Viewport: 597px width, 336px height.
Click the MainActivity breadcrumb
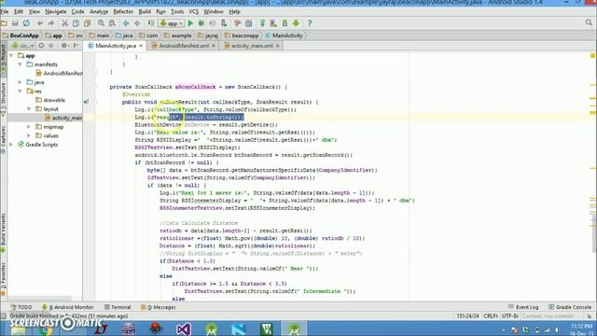tap(284, 35)
